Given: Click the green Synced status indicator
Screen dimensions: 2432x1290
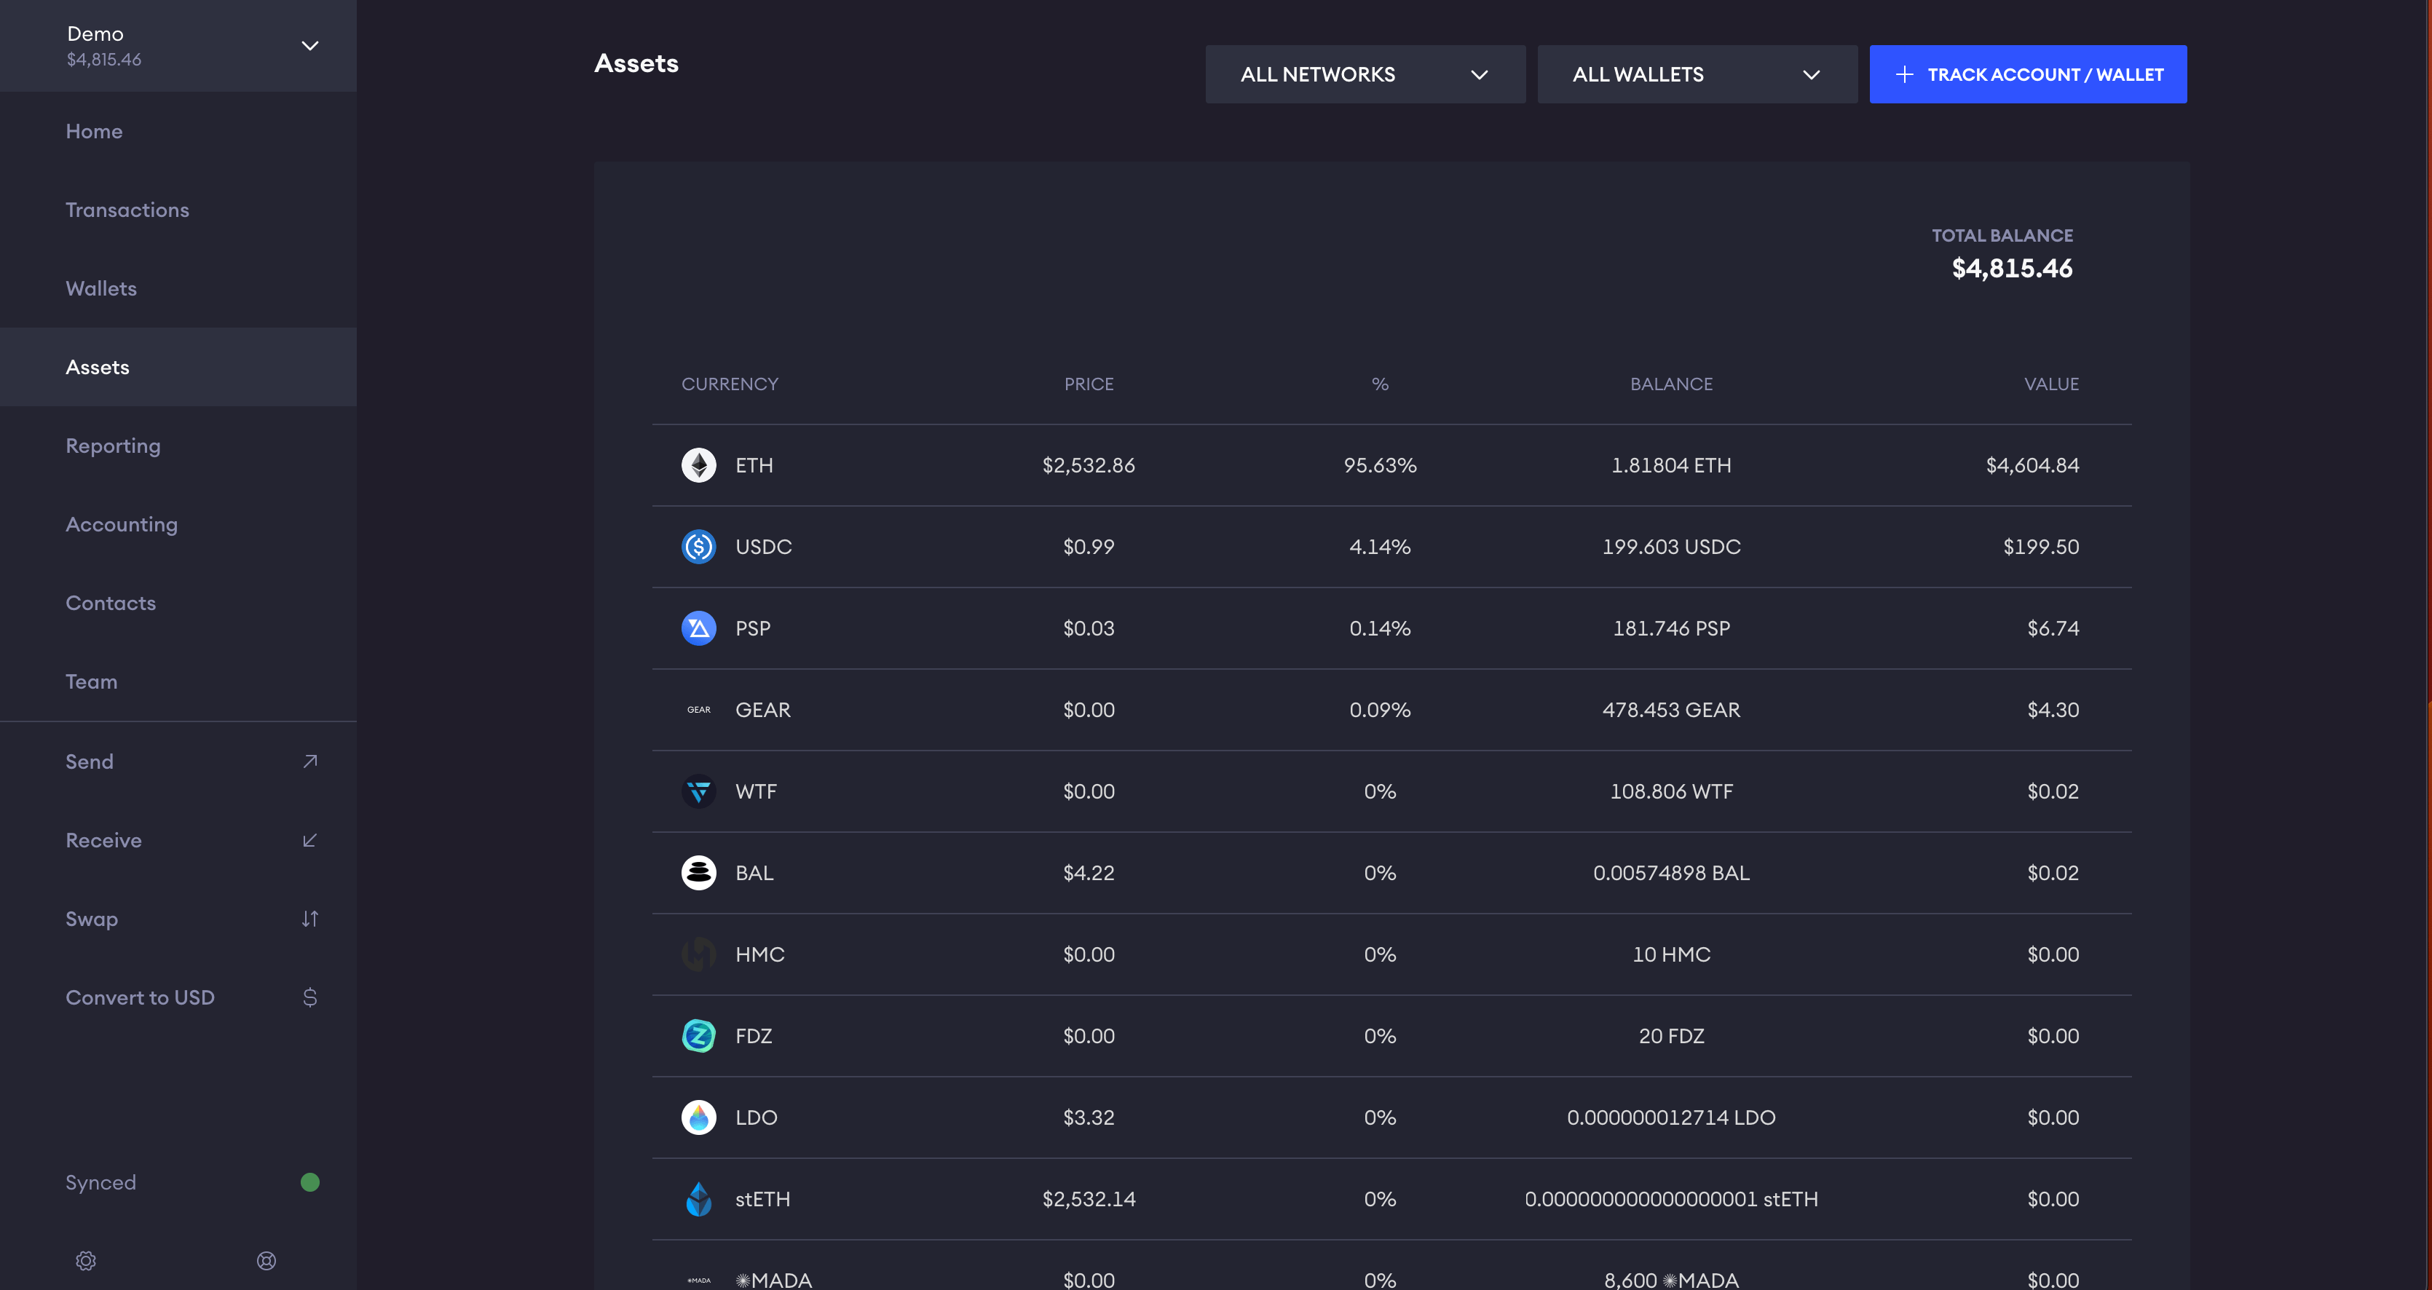Looking at the screenshot, I should 309,1182.
